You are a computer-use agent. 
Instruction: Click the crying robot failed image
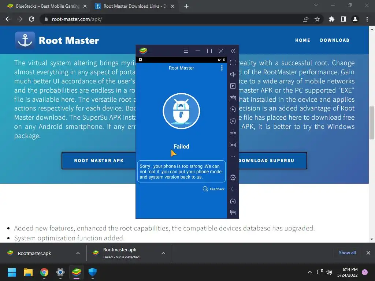click(x=181, y=111)
